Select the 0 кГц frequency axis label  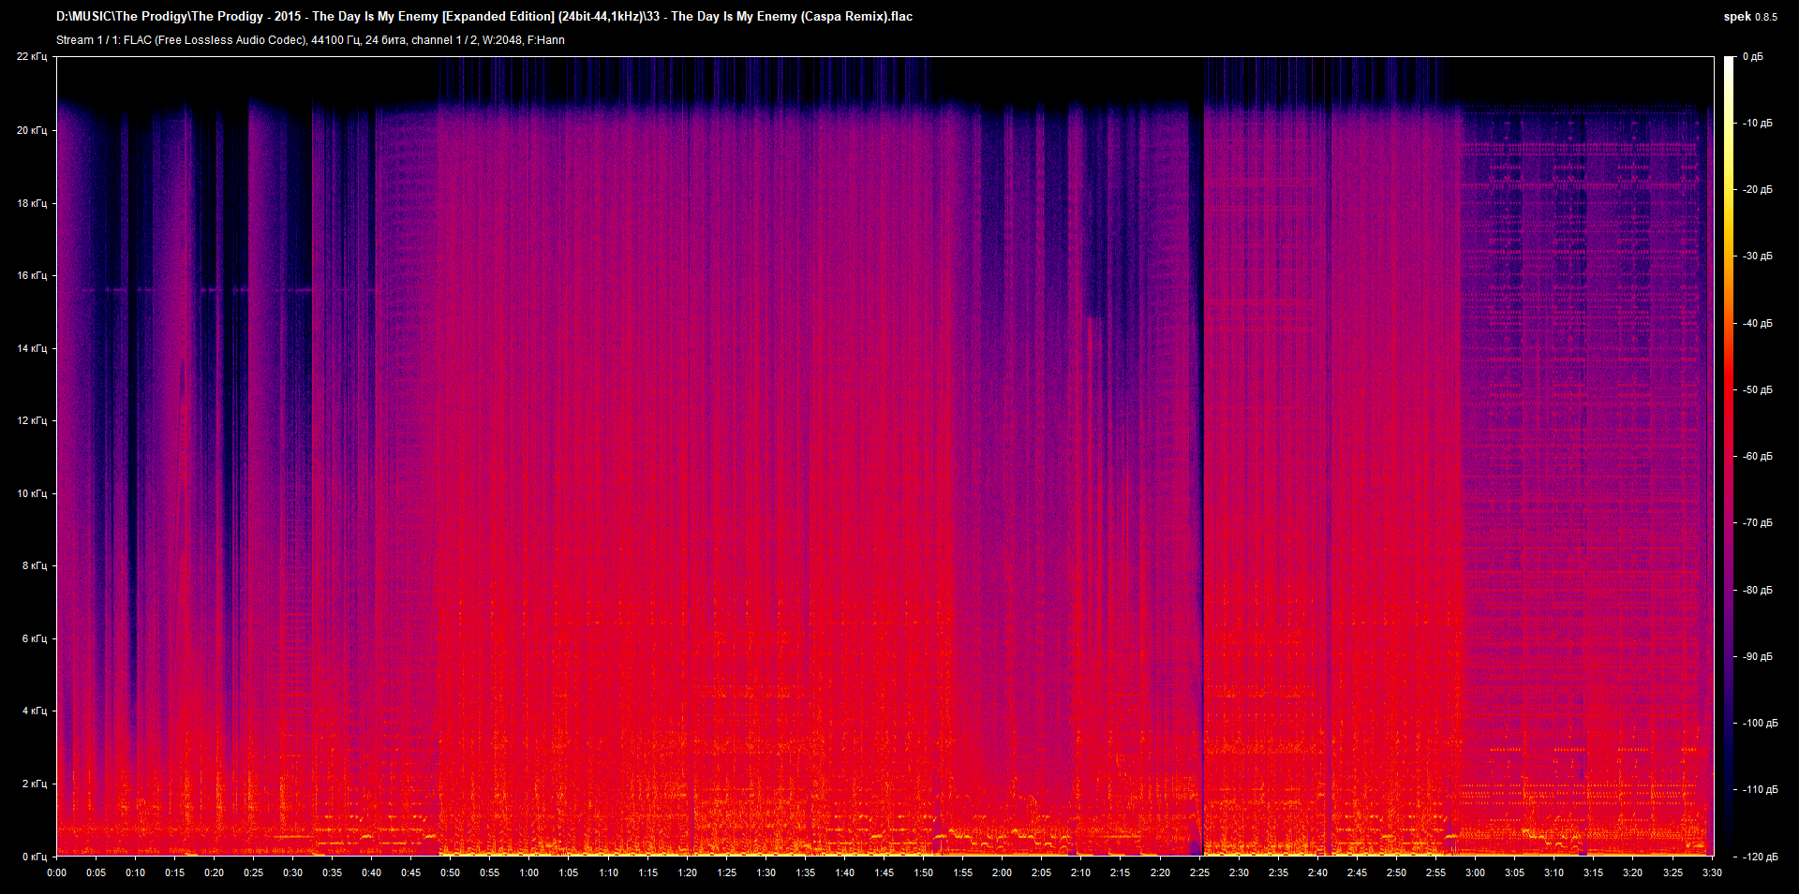[34, 857]
